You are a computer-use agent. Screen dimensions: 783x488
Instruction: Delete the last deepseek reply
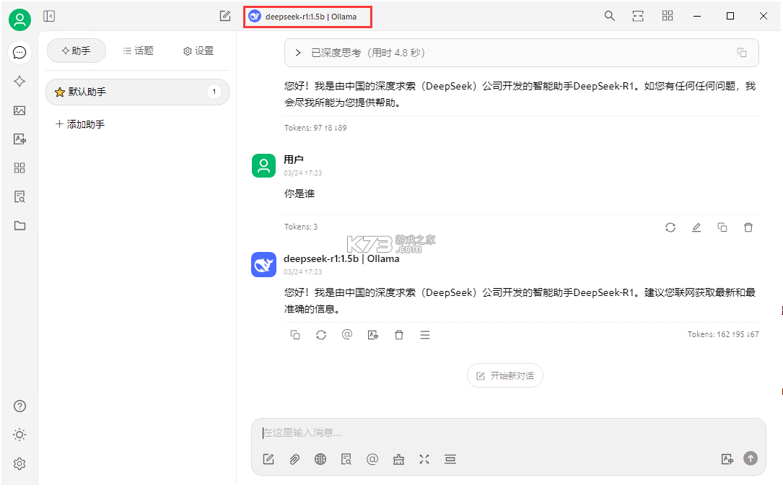coord(399,335)
